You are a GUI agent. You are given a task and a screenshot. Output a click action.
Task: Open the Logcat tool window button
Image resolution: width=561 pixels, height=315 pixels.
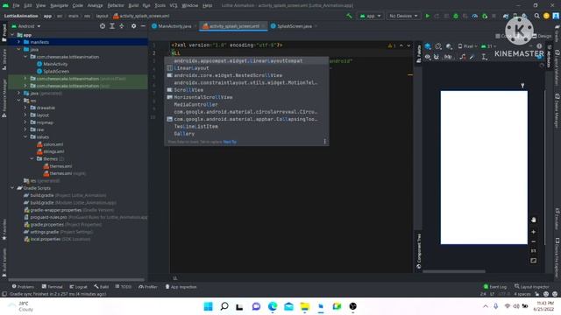pyautogui.click(x=78, y=287)
